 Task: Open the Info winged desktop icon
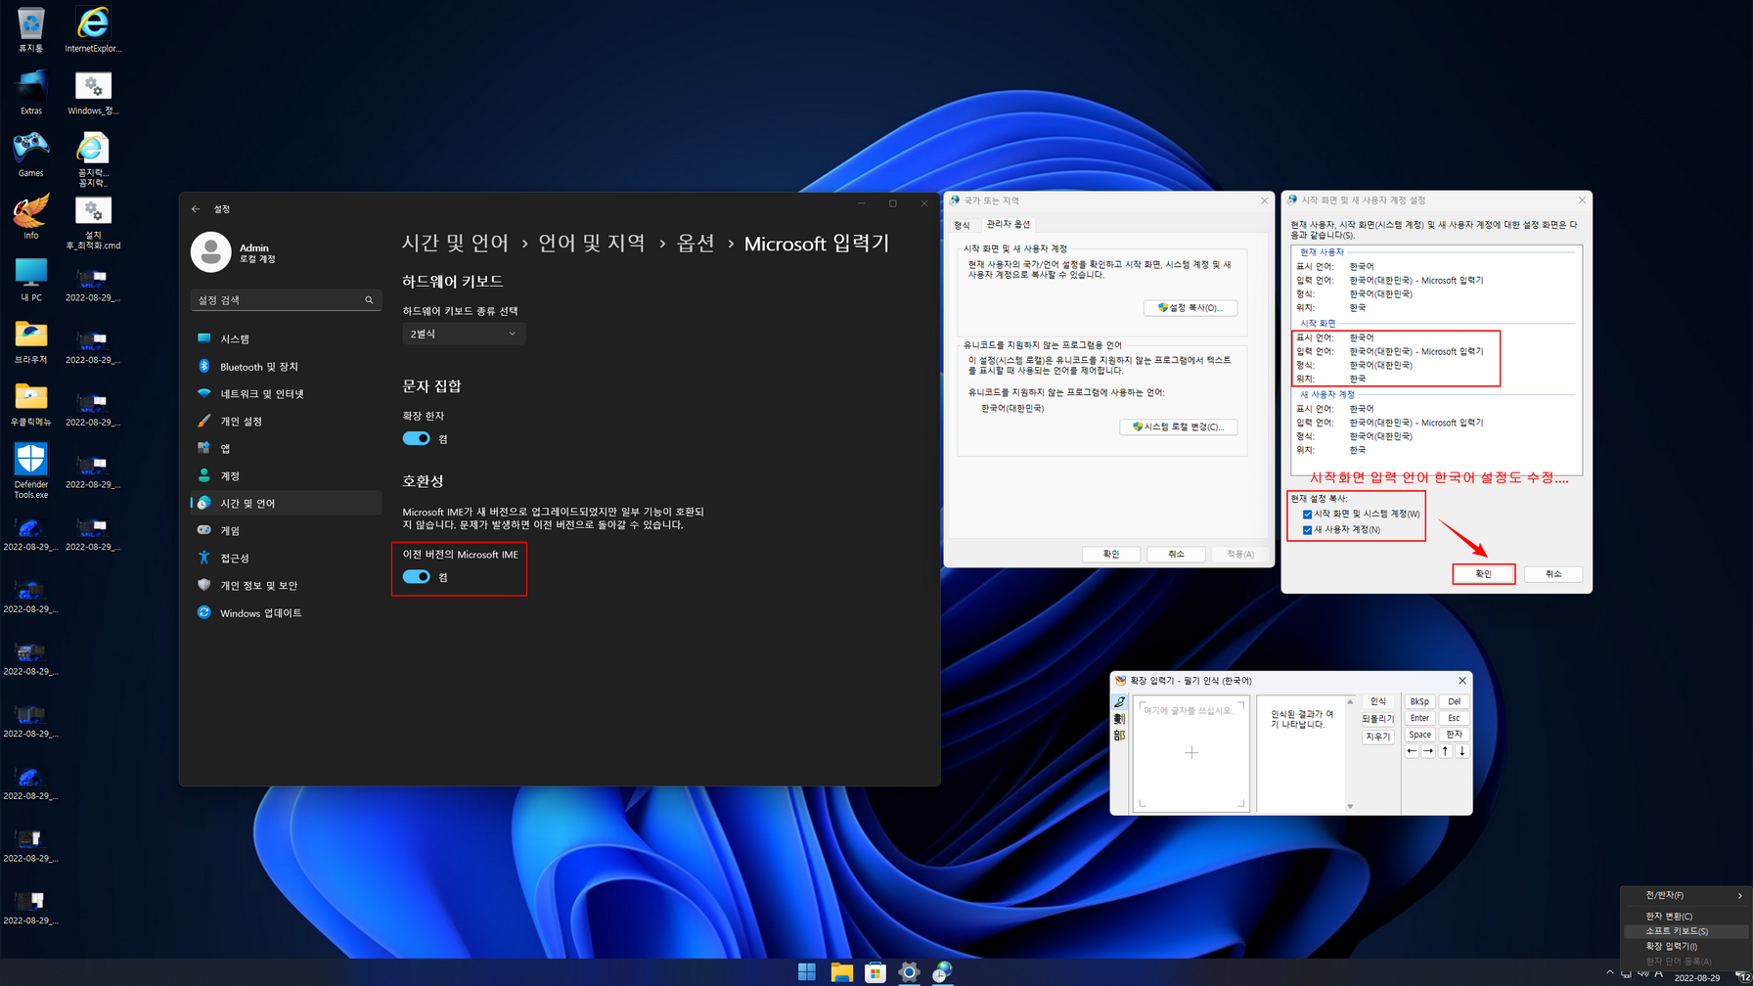pyautogui.click(x=31, y=217)
